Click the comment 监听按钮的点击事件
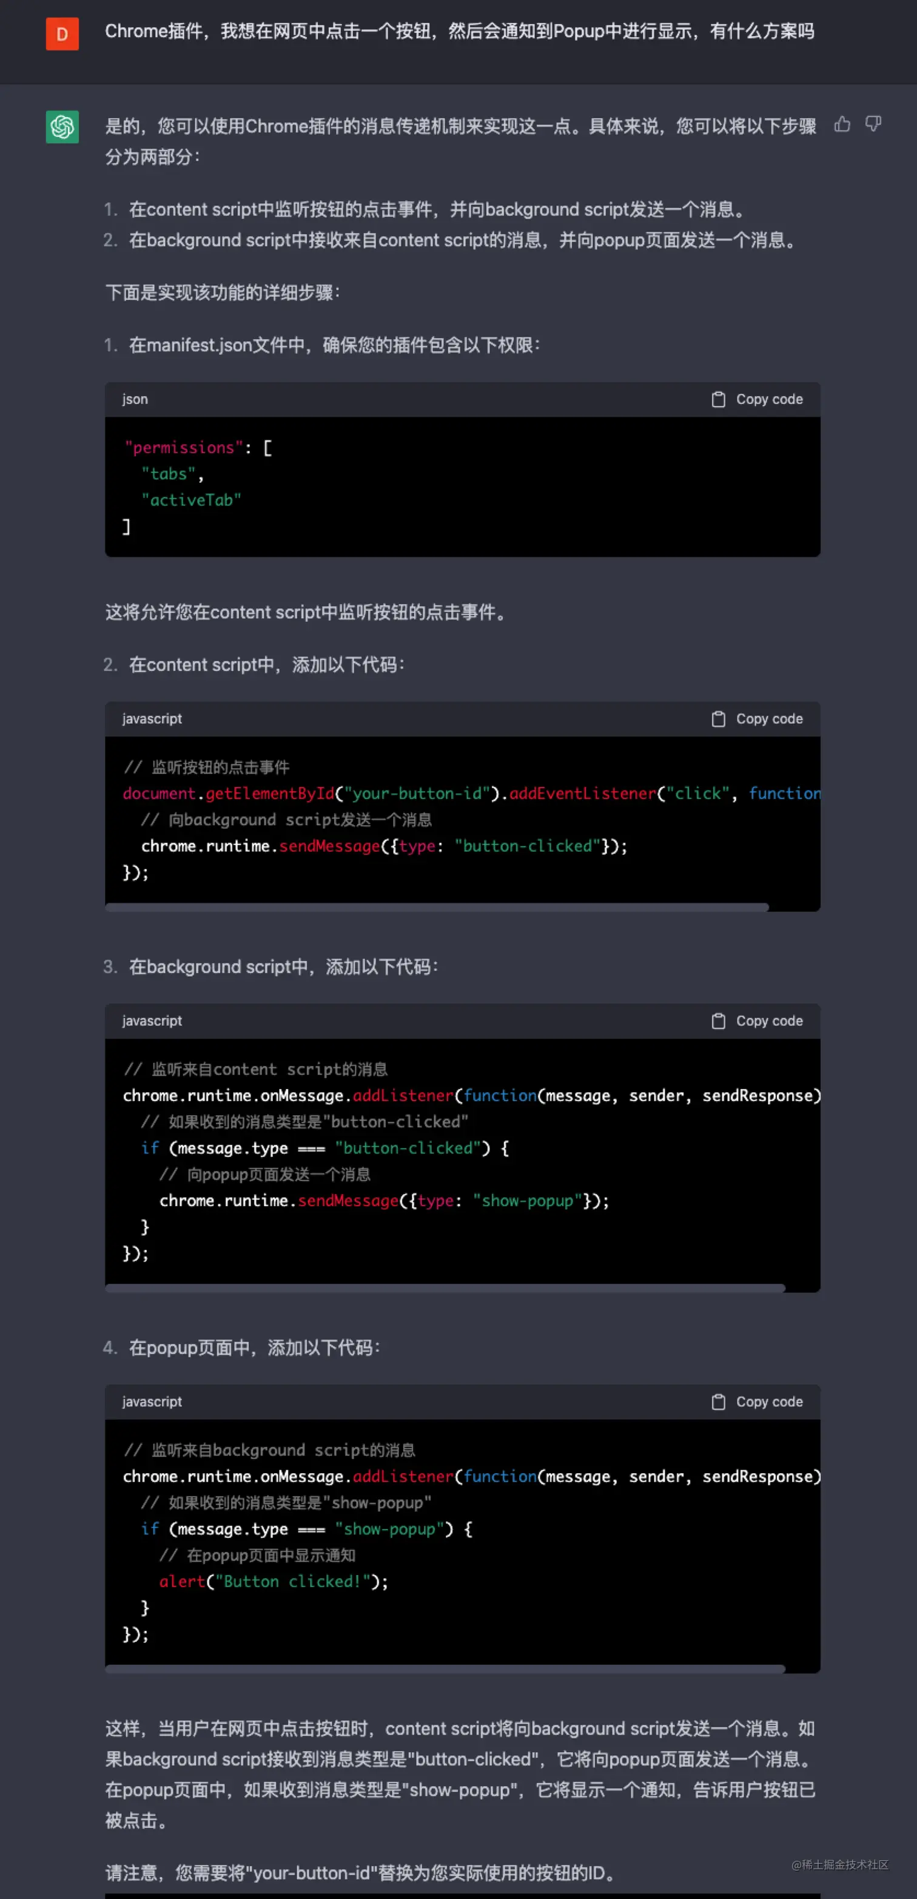Image resolution: width=917 pixels, height=1899 pixels. (206, 767)
